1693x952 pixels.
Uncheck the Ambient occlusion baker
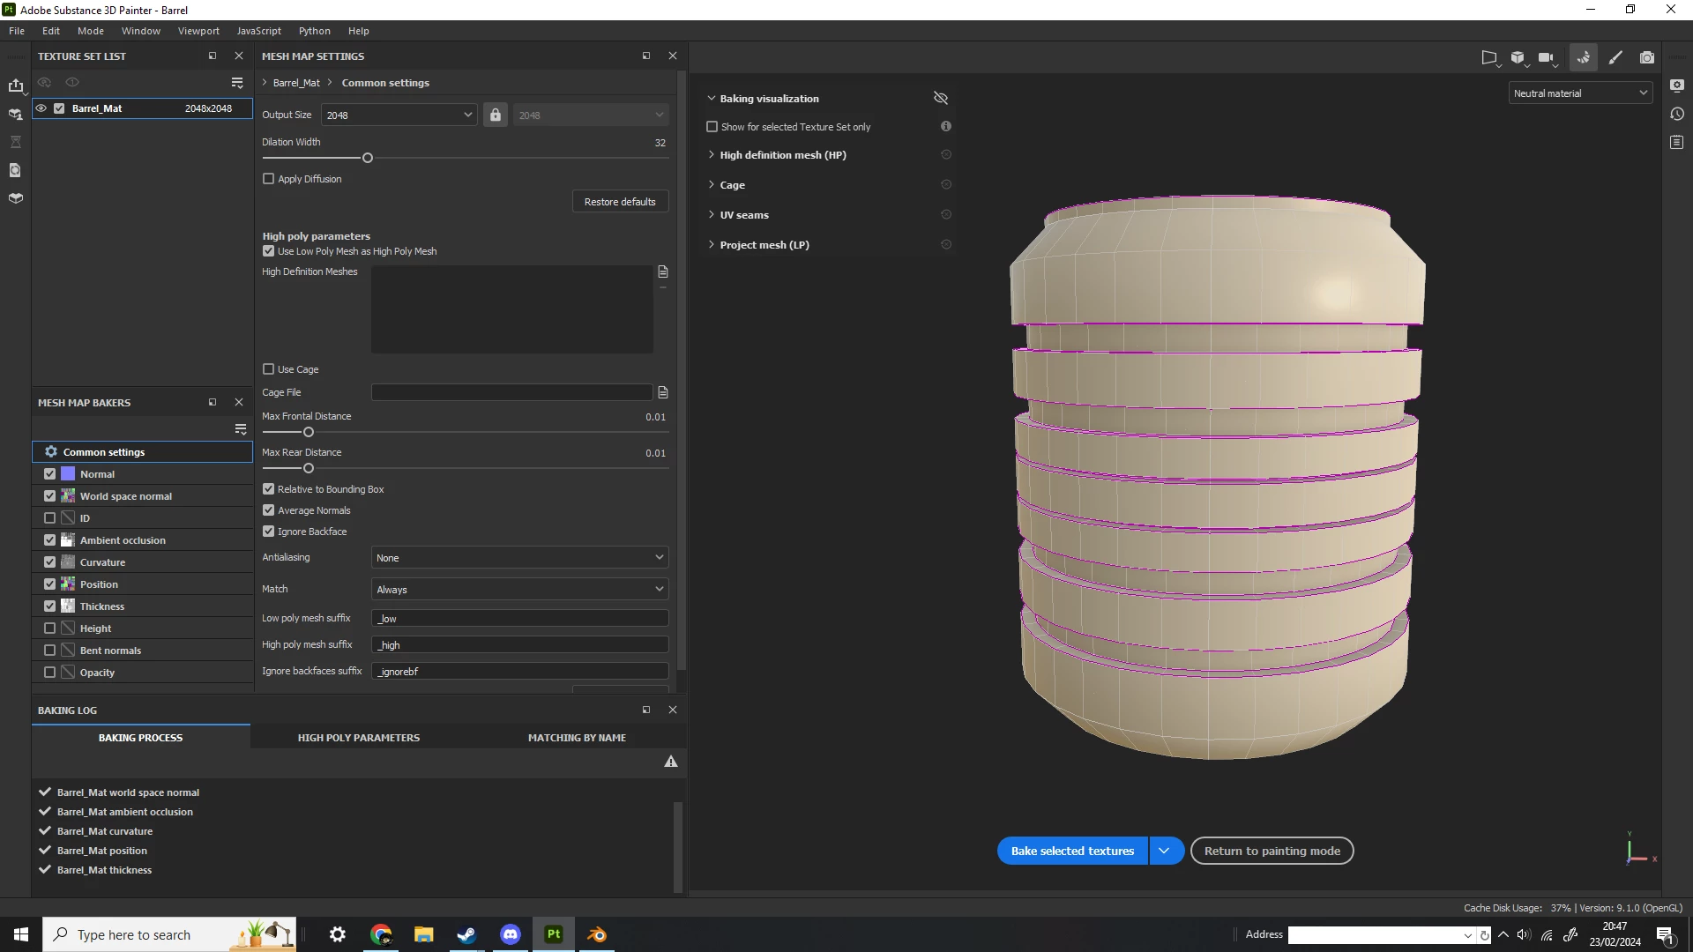click(50, 540)
